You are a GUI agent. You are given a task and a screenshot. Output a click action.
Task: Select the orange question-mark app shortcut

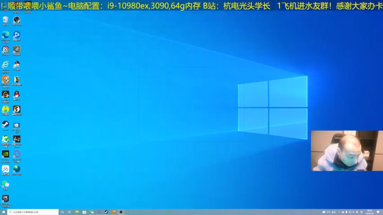point(5,82)
